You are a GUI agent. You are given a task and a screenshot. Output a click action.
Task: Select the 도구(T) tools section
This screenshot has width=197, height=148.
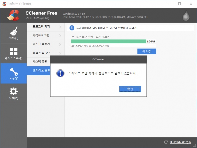[x=14, y=73]
